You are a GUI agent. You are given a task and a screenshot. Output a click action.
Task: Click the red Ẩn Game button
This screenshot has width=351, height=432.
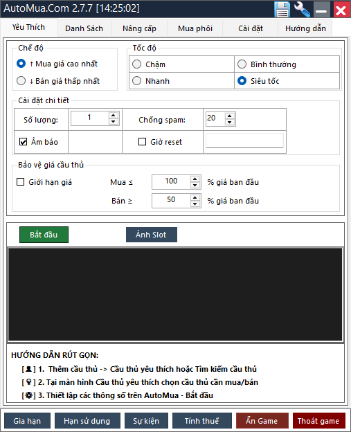click(262, 421)
